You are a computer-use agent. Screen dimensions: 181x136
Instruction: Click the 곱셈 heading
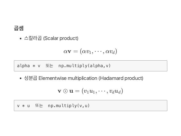click(x=18, y=28)
